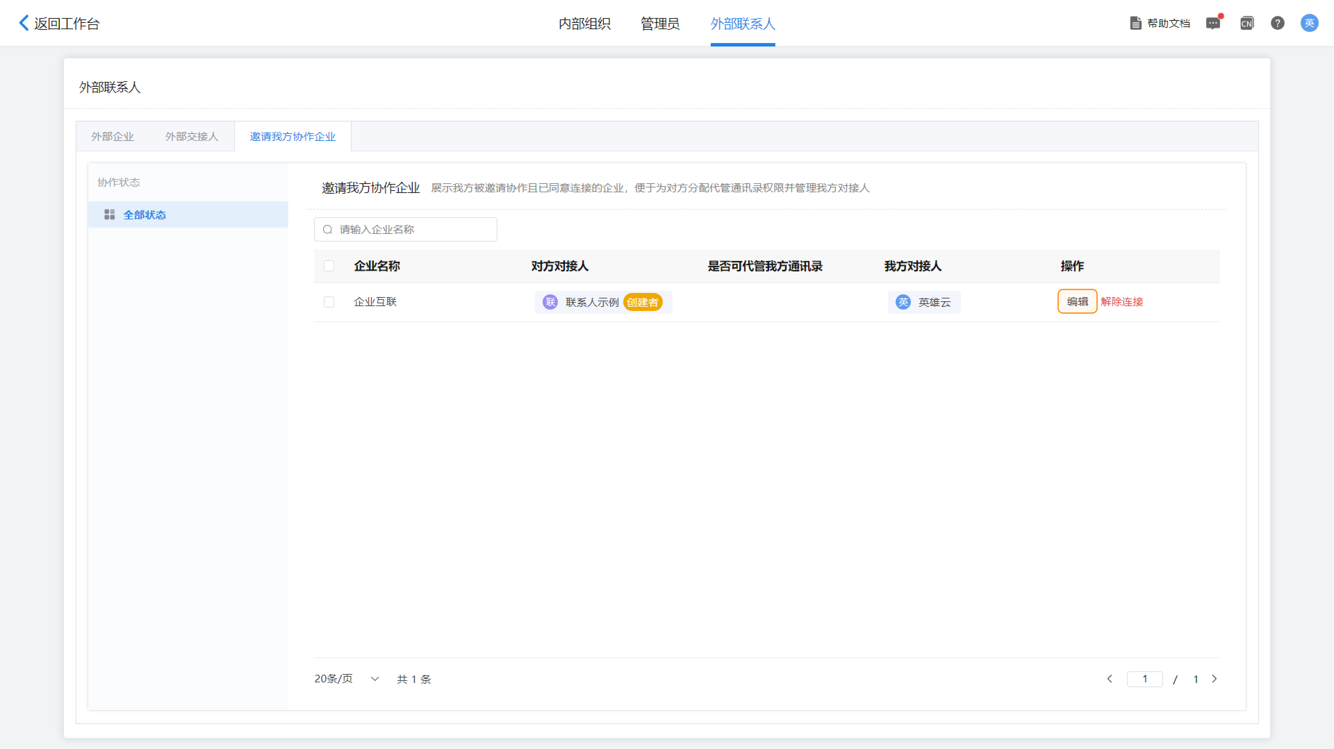1334x749 pixels.
Task: Click the 编辑 button for 企业互联
Action: pos(1077,302)
